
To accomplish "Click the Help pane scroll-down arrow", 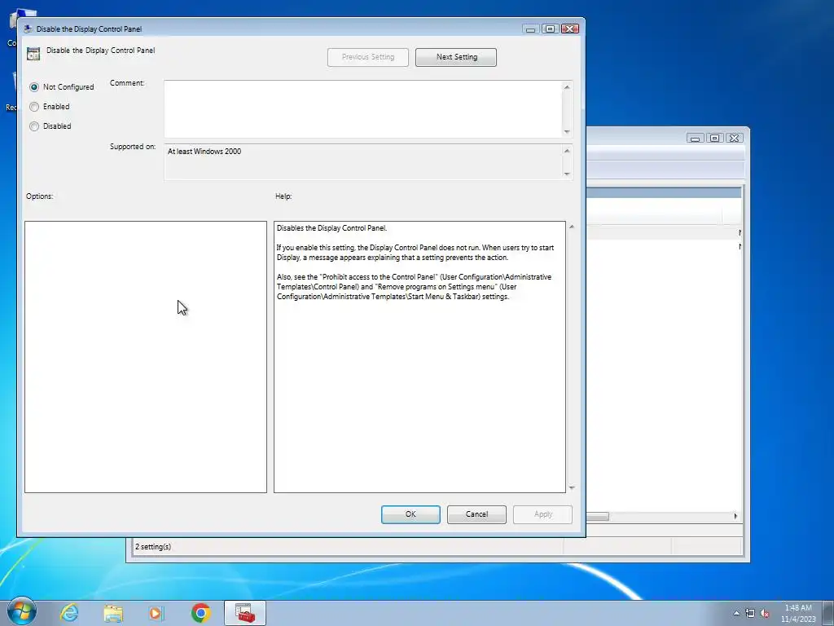I will point(572,487).
